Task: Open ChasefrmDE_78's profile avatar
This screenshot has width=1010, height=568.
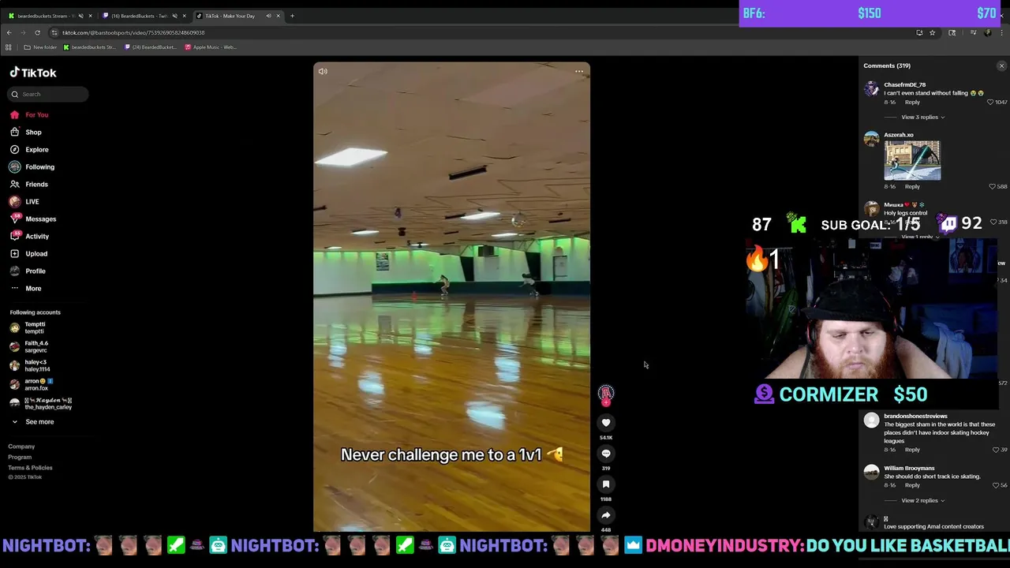Action: [x=871, y=88]
